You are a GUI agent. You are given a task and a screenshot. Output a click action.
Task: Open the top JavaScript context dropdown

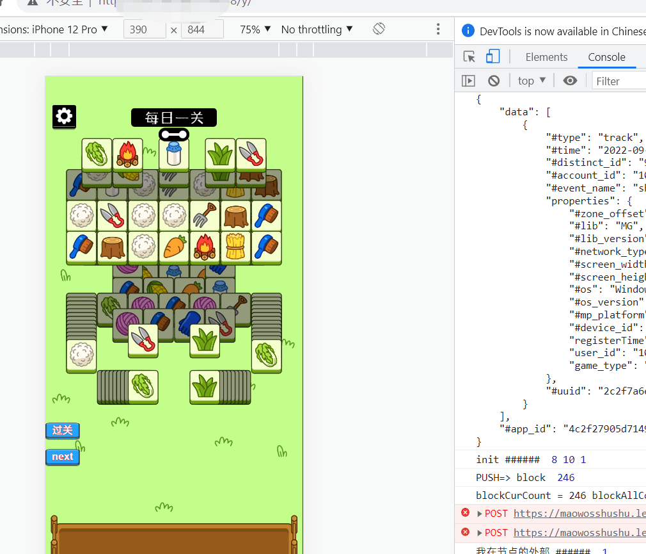[x=532, y=81]
